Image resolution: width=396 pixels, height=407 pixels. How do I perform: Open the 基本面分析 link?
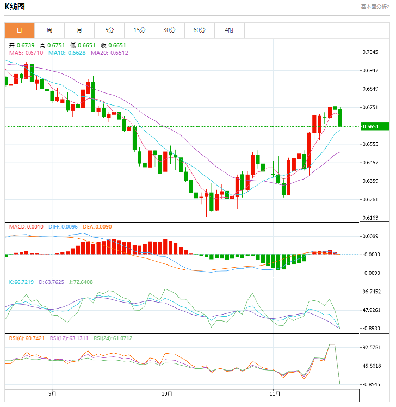[x=375, y=7]
